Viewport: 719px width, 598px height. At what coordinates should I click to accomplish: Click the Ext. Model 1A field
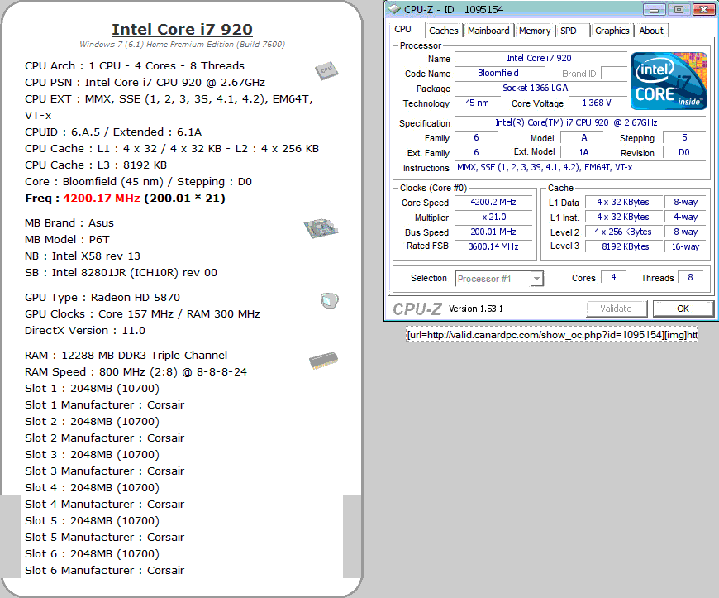[583, 152]
